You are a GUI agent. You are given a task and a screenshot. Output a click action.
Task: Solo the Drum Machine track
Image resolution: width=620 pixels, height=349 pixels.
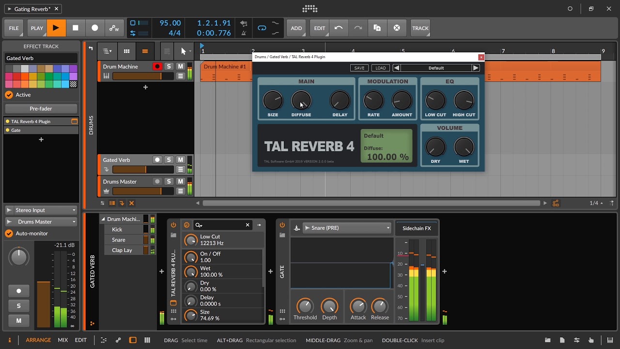(x=169, y=66)
